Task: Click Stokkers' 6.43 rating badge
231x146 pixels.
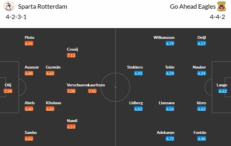Action: [138, 73]
